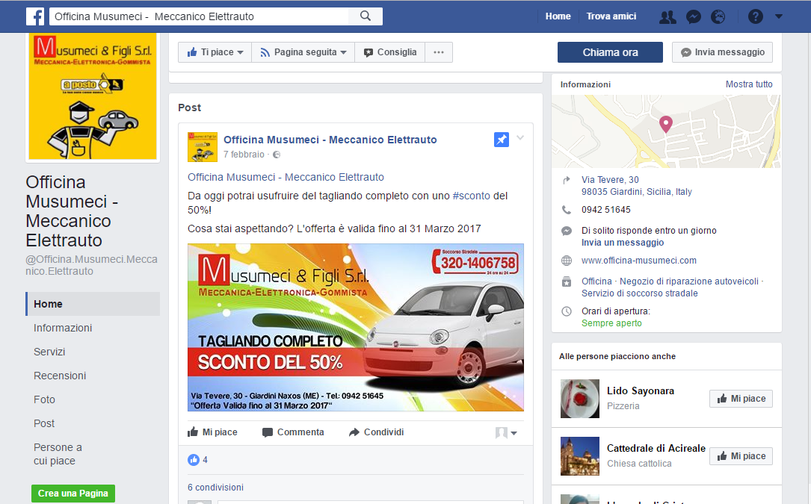Open Informazioni in the page sidebar
Screen dimensions: 811x504
point(63,328)
